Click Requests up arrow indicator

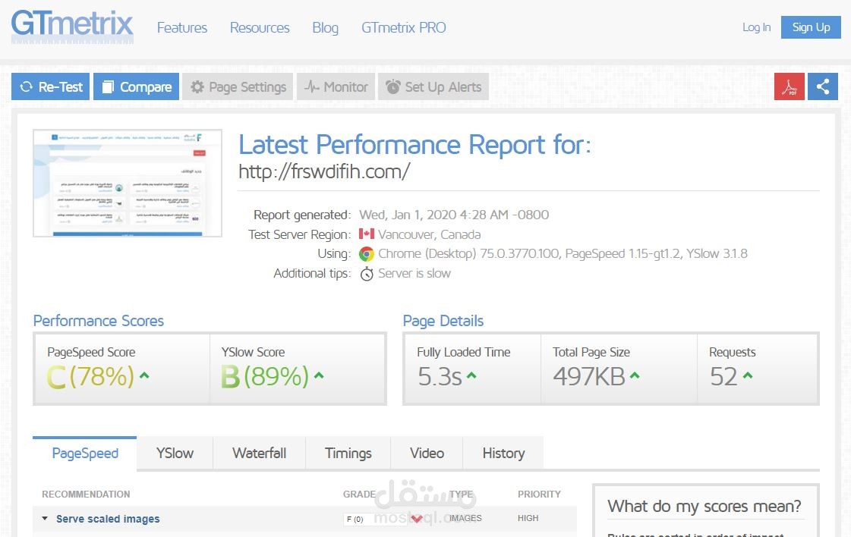point(748,375)
